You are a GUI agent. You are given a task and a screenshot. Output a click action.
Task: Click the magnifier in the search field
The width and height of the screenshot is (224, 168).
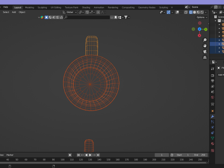[66, 17]
